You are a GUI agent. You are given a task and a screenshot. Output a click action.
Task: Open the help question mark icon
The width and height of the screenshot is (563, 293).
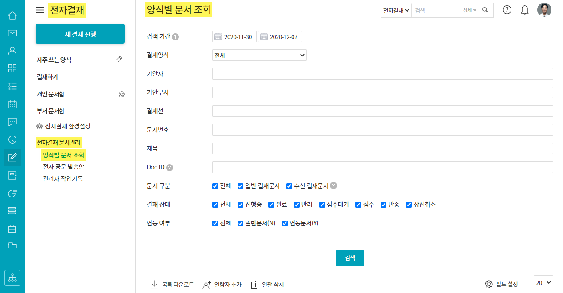pos(507,10)
